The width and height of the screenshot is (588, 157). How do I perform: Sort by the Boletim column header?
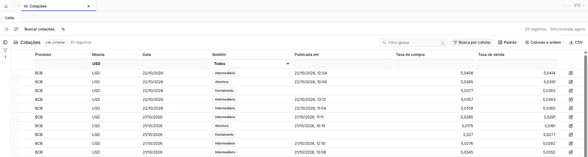point(219,55)
